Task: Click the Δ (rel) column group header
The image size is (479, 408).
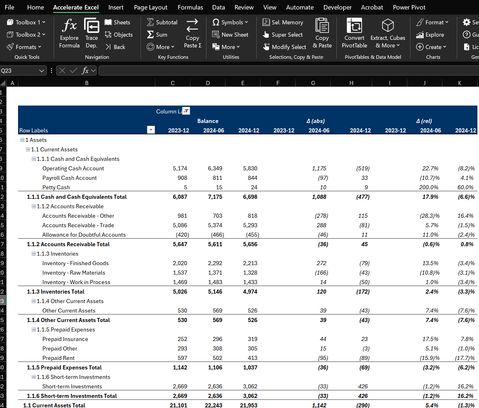Action: (424, 121)
